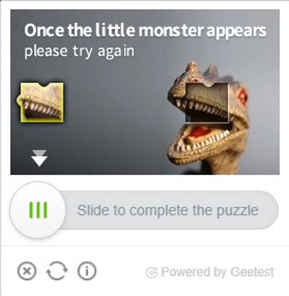Click the small Geetest logo icon

[152, 272]
